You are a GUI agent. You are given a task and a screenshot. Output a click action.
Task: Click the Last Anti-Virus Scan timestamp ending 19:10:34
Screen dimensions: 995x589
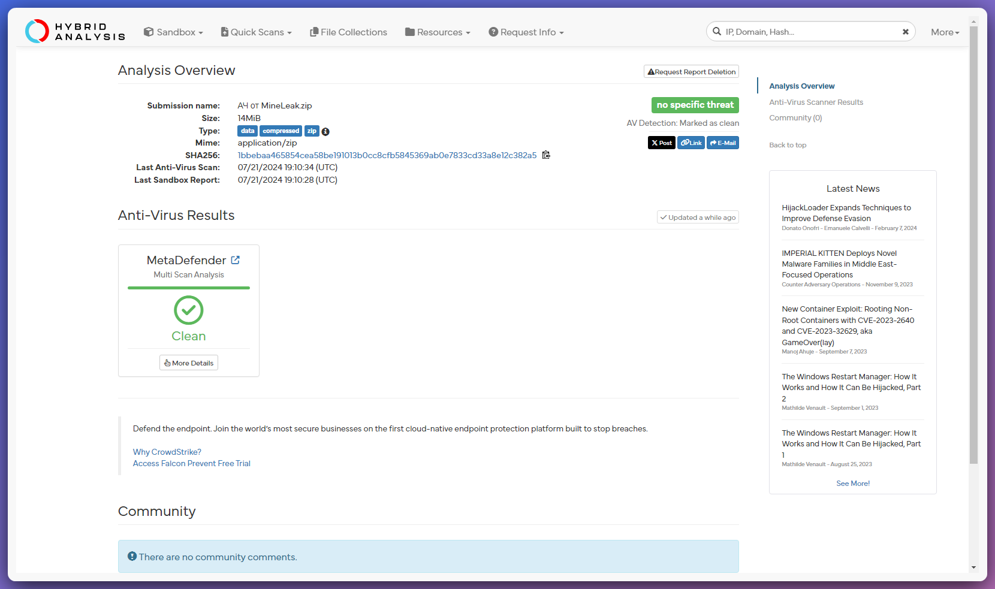[288, 168]
